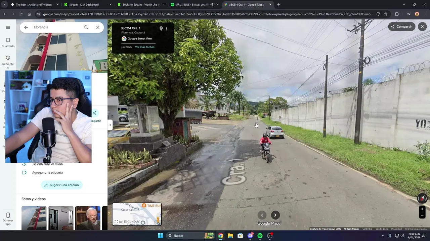Open the Guardado saved places panel
The image size is (430, 241).
pyautogui.click(x=8, y=43)
